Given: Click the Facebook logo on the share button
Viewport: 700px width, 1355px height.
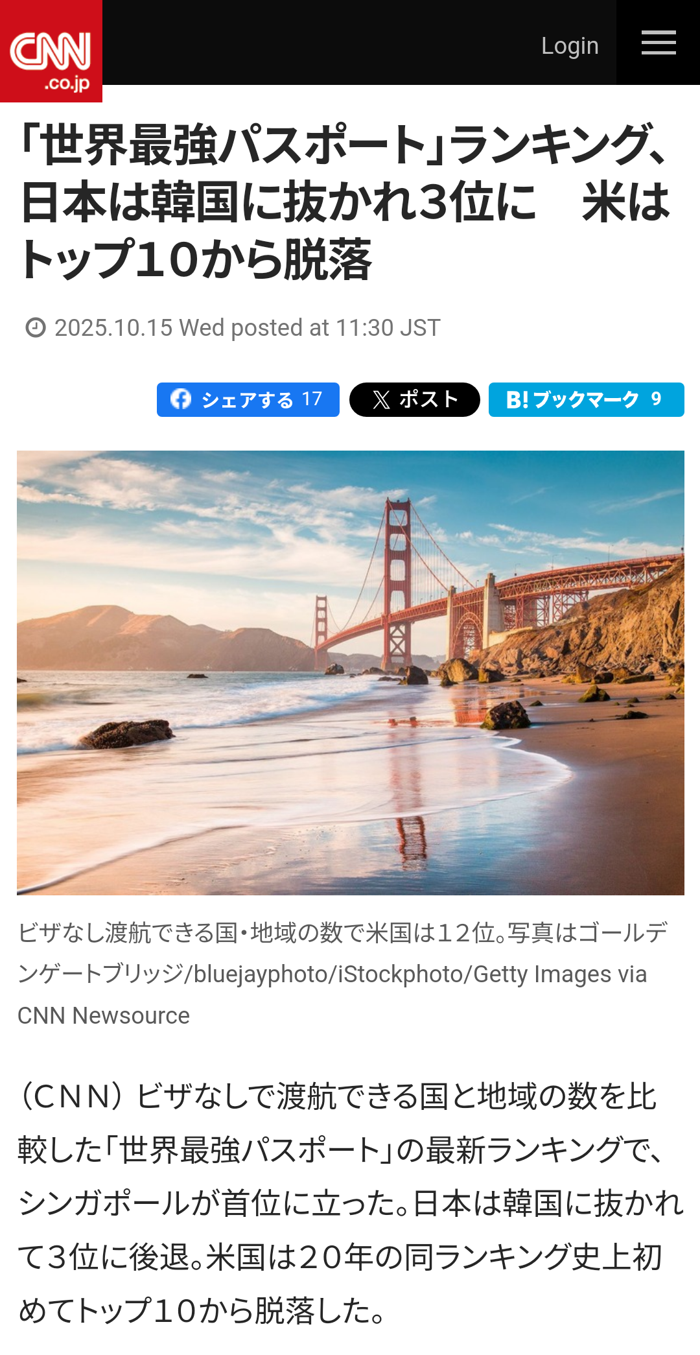Looking at the screenshot, I should [x=181, y=399].
